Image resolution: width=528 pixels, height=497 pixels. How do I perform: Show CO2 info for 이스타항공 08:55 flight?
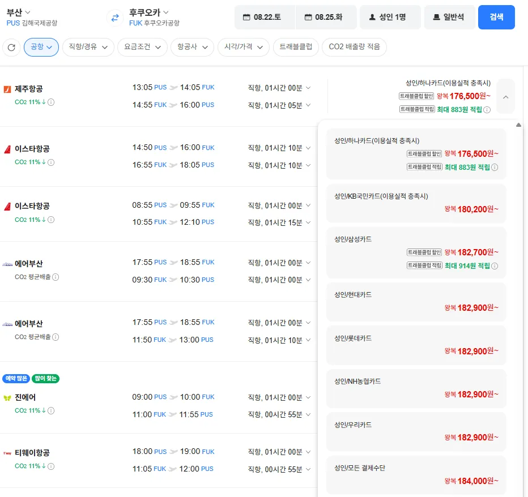[51, 220]
